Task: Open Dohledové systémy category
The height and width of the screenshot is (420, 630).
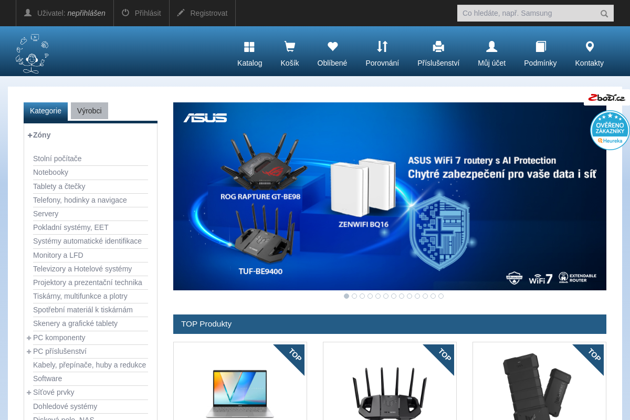Action: coord(65,406)
